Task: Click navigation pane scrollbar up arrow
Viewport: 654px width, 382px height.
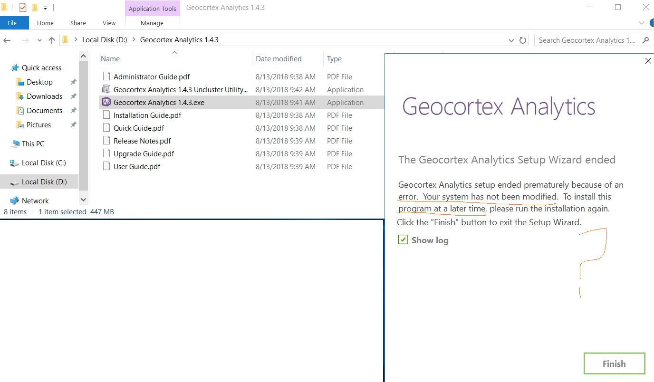Action: [x=84, y=56]
